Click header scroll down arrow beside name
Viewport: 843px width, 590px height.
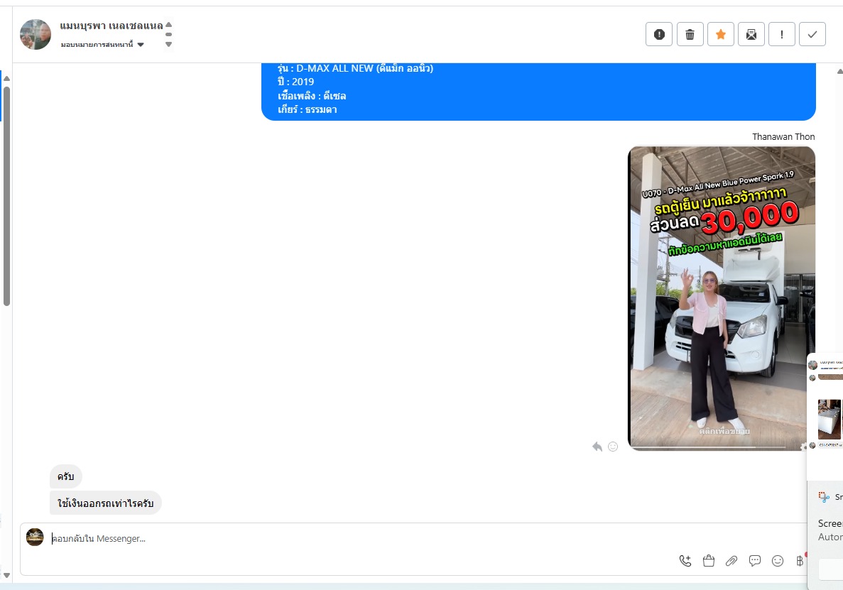168,45
